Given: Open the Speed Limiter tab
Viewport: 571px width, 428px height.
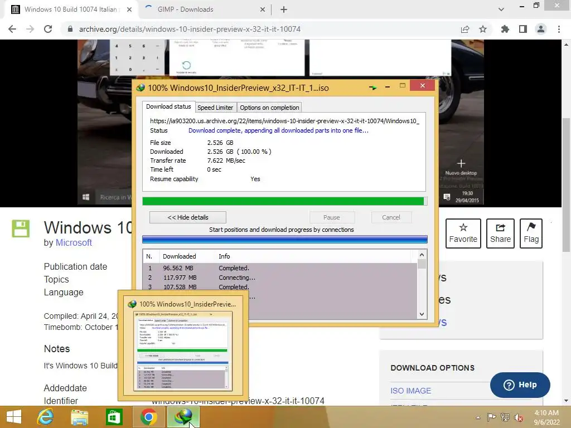Looking at the screenshot, I should 215,108.
